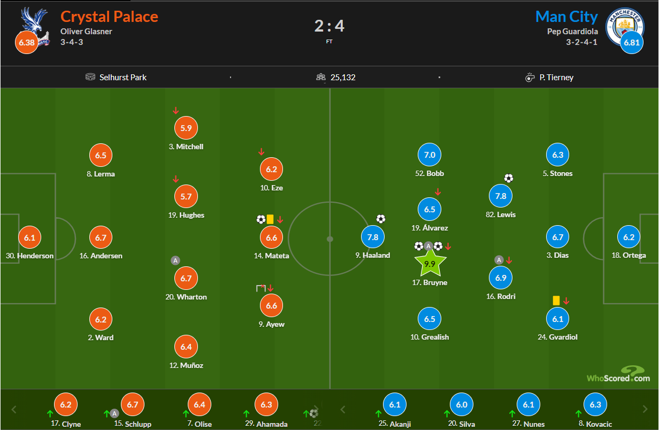Click the referee whistle icon near P. Tierney
The width and height of the screenshot is (659, 430).
(530, 78)
